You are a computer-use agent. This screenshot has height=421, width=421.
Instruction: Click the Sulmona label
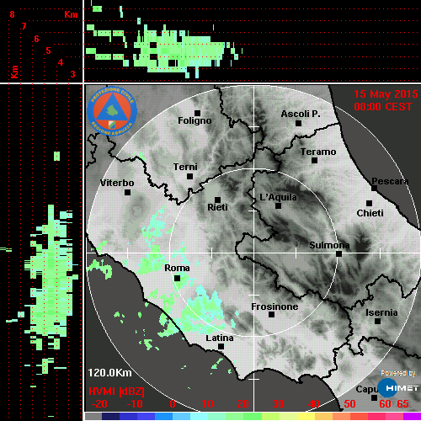pos(329,245)
